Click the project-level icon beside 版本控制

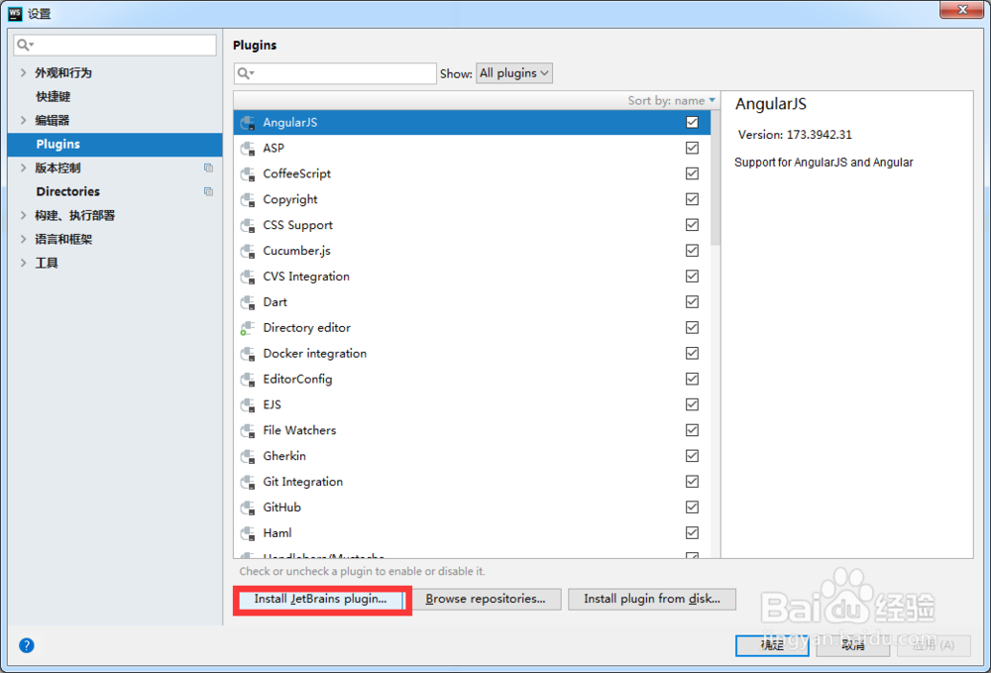coord(208,168)
